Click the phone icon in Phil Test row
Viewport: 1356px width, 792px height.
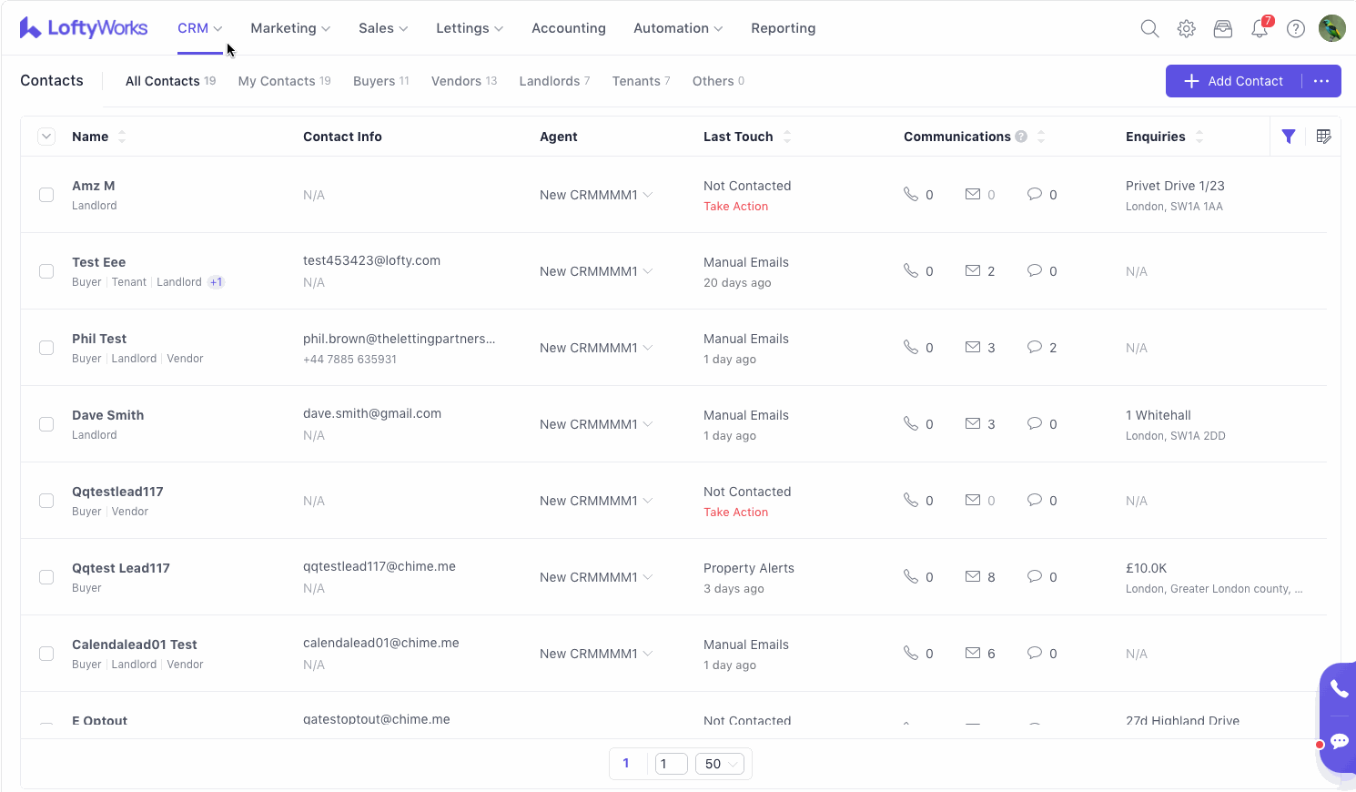910,347
